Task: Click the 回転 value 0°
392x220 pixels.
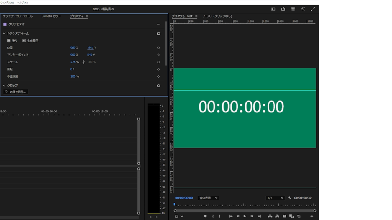Action: [72, 70]
